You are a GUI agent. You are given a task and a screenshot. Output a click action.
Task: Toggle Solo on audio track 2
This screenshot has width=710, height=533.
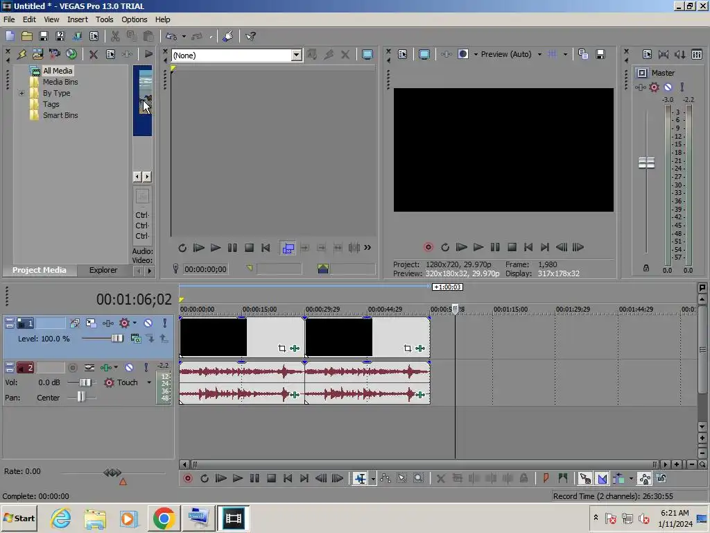[x=146, y=368]
